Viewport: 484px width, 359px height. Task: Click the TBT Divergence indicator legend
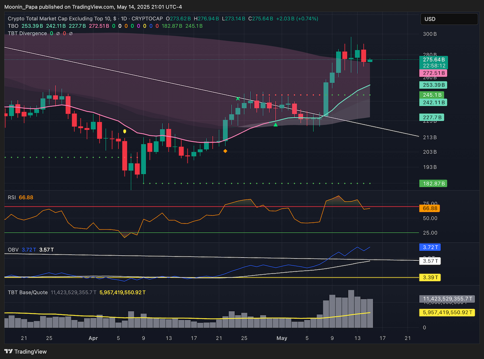click(x=27, y=33)
